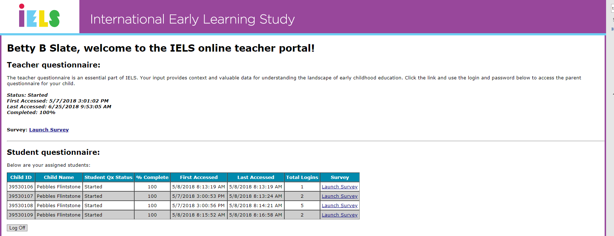Click the Status: Started line
This screenshot has height=236, width=614.
pyautogui.click(x=27, y=95)
